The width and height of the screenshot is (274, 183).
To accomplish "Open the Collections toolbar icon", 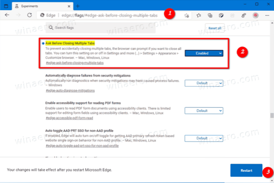I will 210,15.
